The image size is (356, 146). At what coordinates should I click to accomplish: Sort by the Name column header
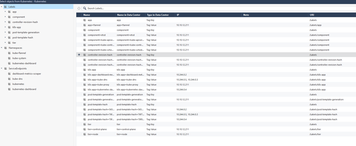(x=87, y=15)
